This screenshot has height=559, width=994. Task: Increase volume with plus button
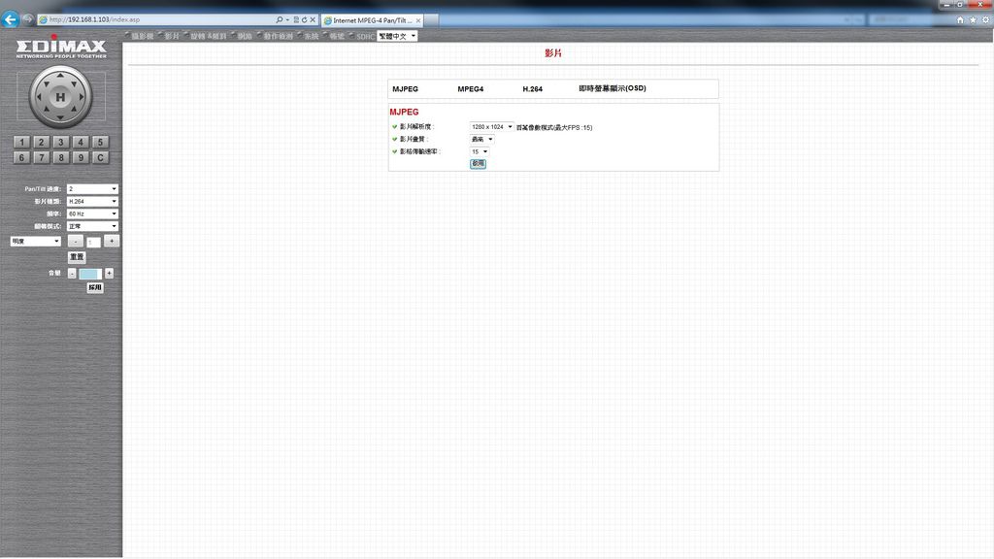109,273
